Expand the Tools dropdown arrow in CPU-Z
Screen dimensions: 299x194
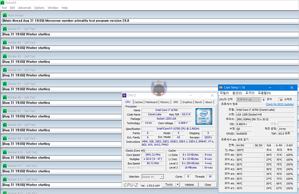click(x=178, y=185)
